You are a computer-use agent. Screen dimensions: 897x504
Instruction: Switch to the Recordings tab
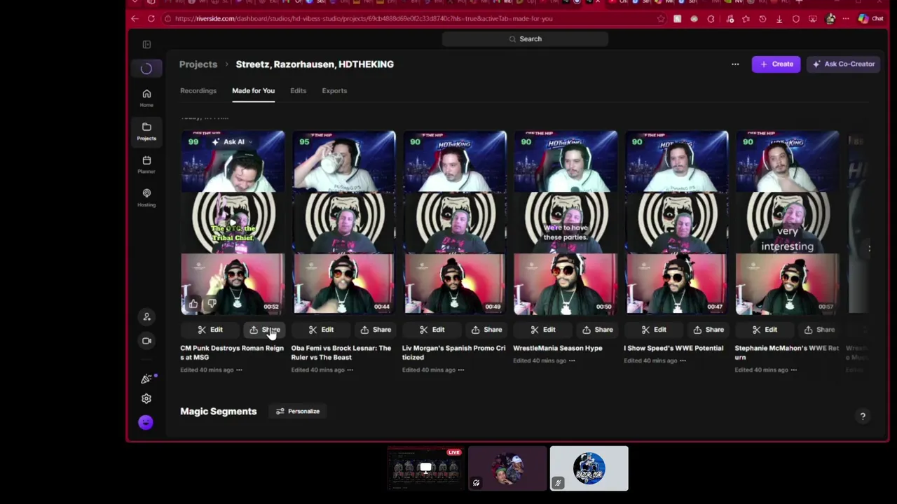198,91
